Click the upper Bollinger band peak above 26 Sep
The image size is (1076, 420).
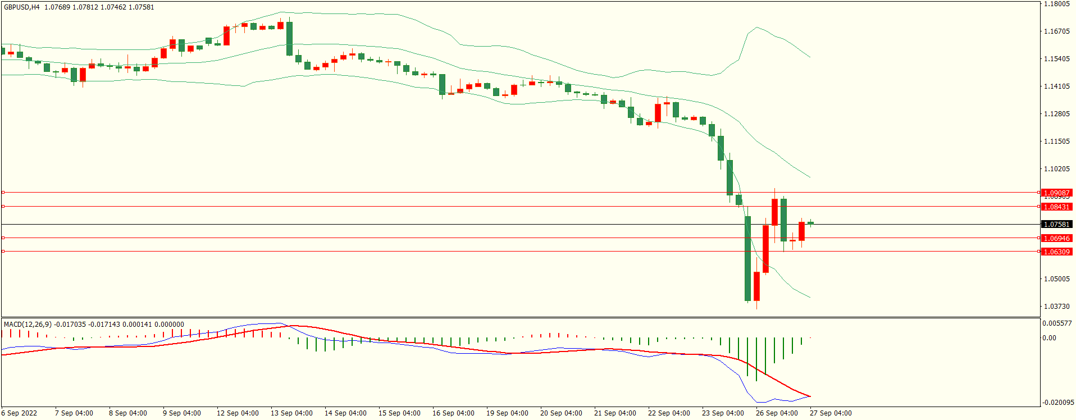(x=757, y=27)
